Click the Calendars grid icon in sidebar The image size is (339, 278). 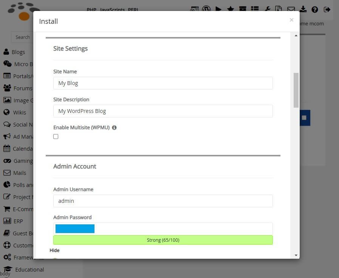7,148
